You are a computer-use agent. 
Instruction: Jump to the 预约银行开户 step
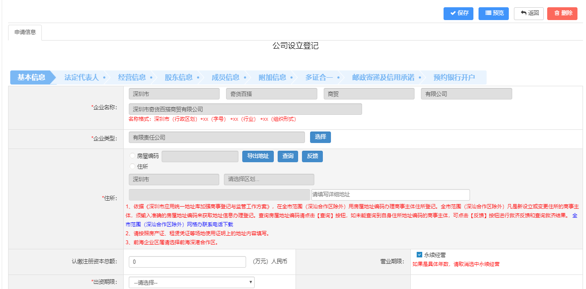(x=454, y=77)
